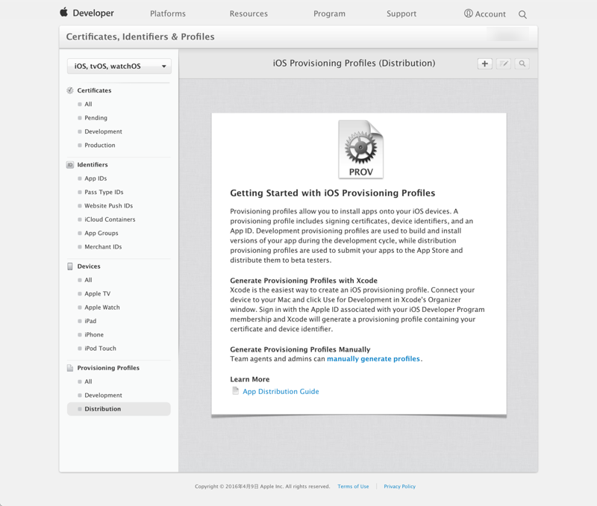
Task: Follow the manually generate profiles link
Action: [x=374, y=359]
